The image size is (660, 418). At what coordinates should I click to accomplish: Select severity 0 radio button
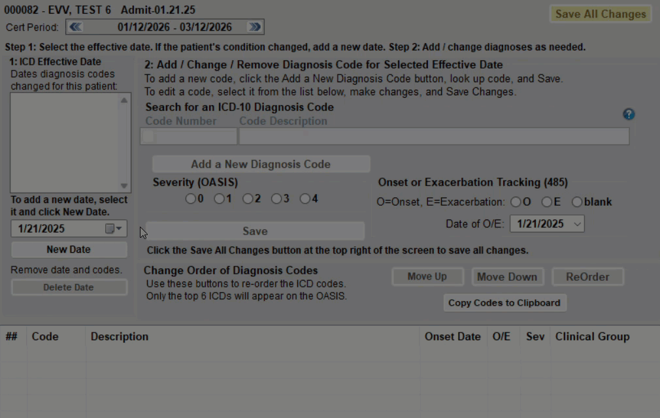[190, 199]
